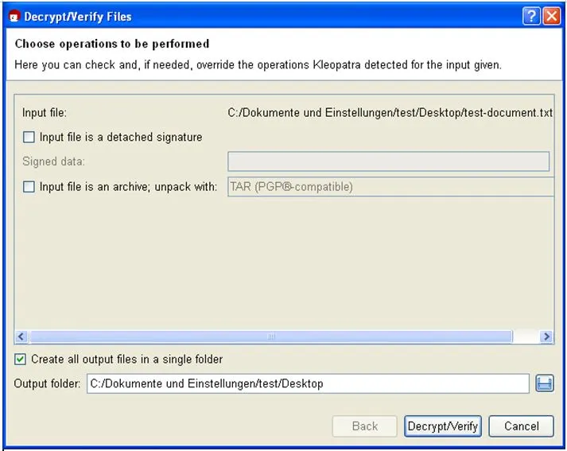Click the horizontal scrollbar right arrow
Image resolution: width=567 pixels, height=451 pixels.
[546, 336]
